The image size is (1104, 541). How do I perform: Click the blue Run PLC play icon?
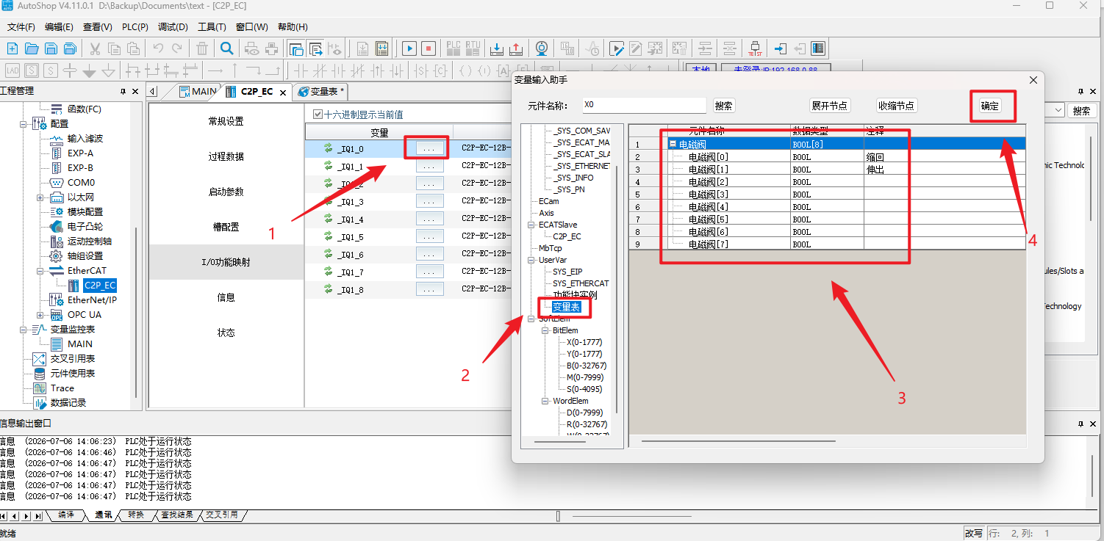click(x=409, y=49)
